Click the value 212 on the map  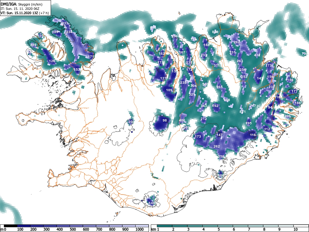tap(204, 119)
